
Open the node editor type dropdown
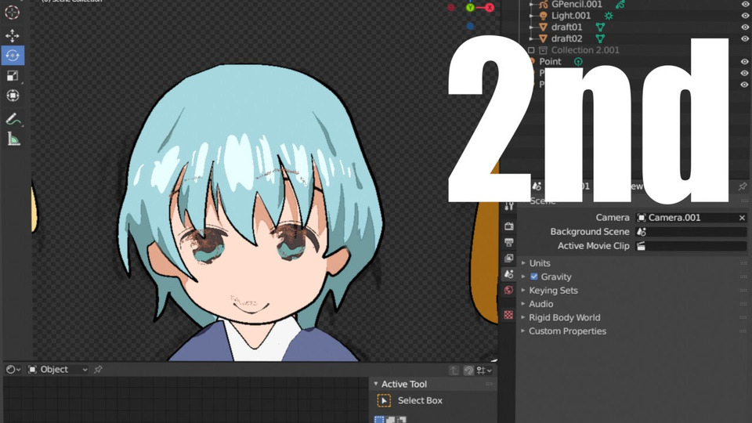point(13,369)
